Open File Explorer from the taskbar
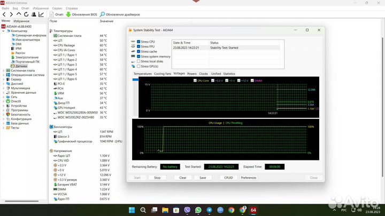Screen dimensions: 385x216 pos(165,210)
